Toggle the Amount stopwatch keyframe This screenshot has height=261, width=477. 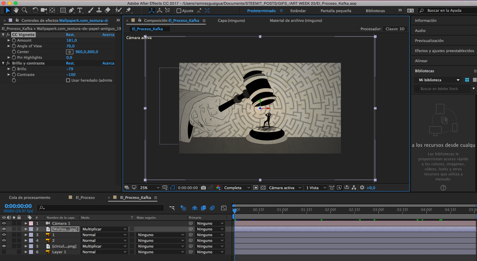click(x=14, y=40)
